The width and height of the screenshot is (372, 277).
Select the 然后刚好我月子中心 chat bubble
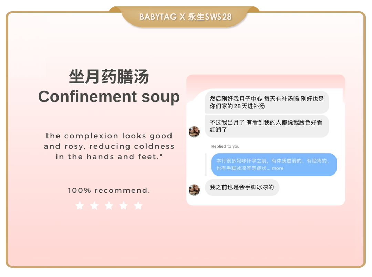pyautogui.click(x=267, y=102)
